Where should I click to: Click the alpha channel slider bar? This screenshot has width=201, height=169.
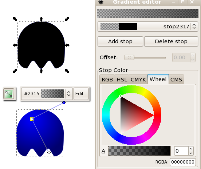139,151
